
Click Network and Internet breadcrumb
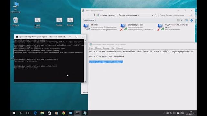click(x=109, y=15)
